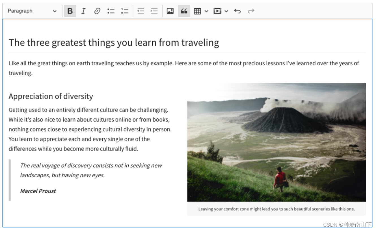This screenshot has width=376, height=230.
Task: Click the insert media icon
Action: coord(217,11)
